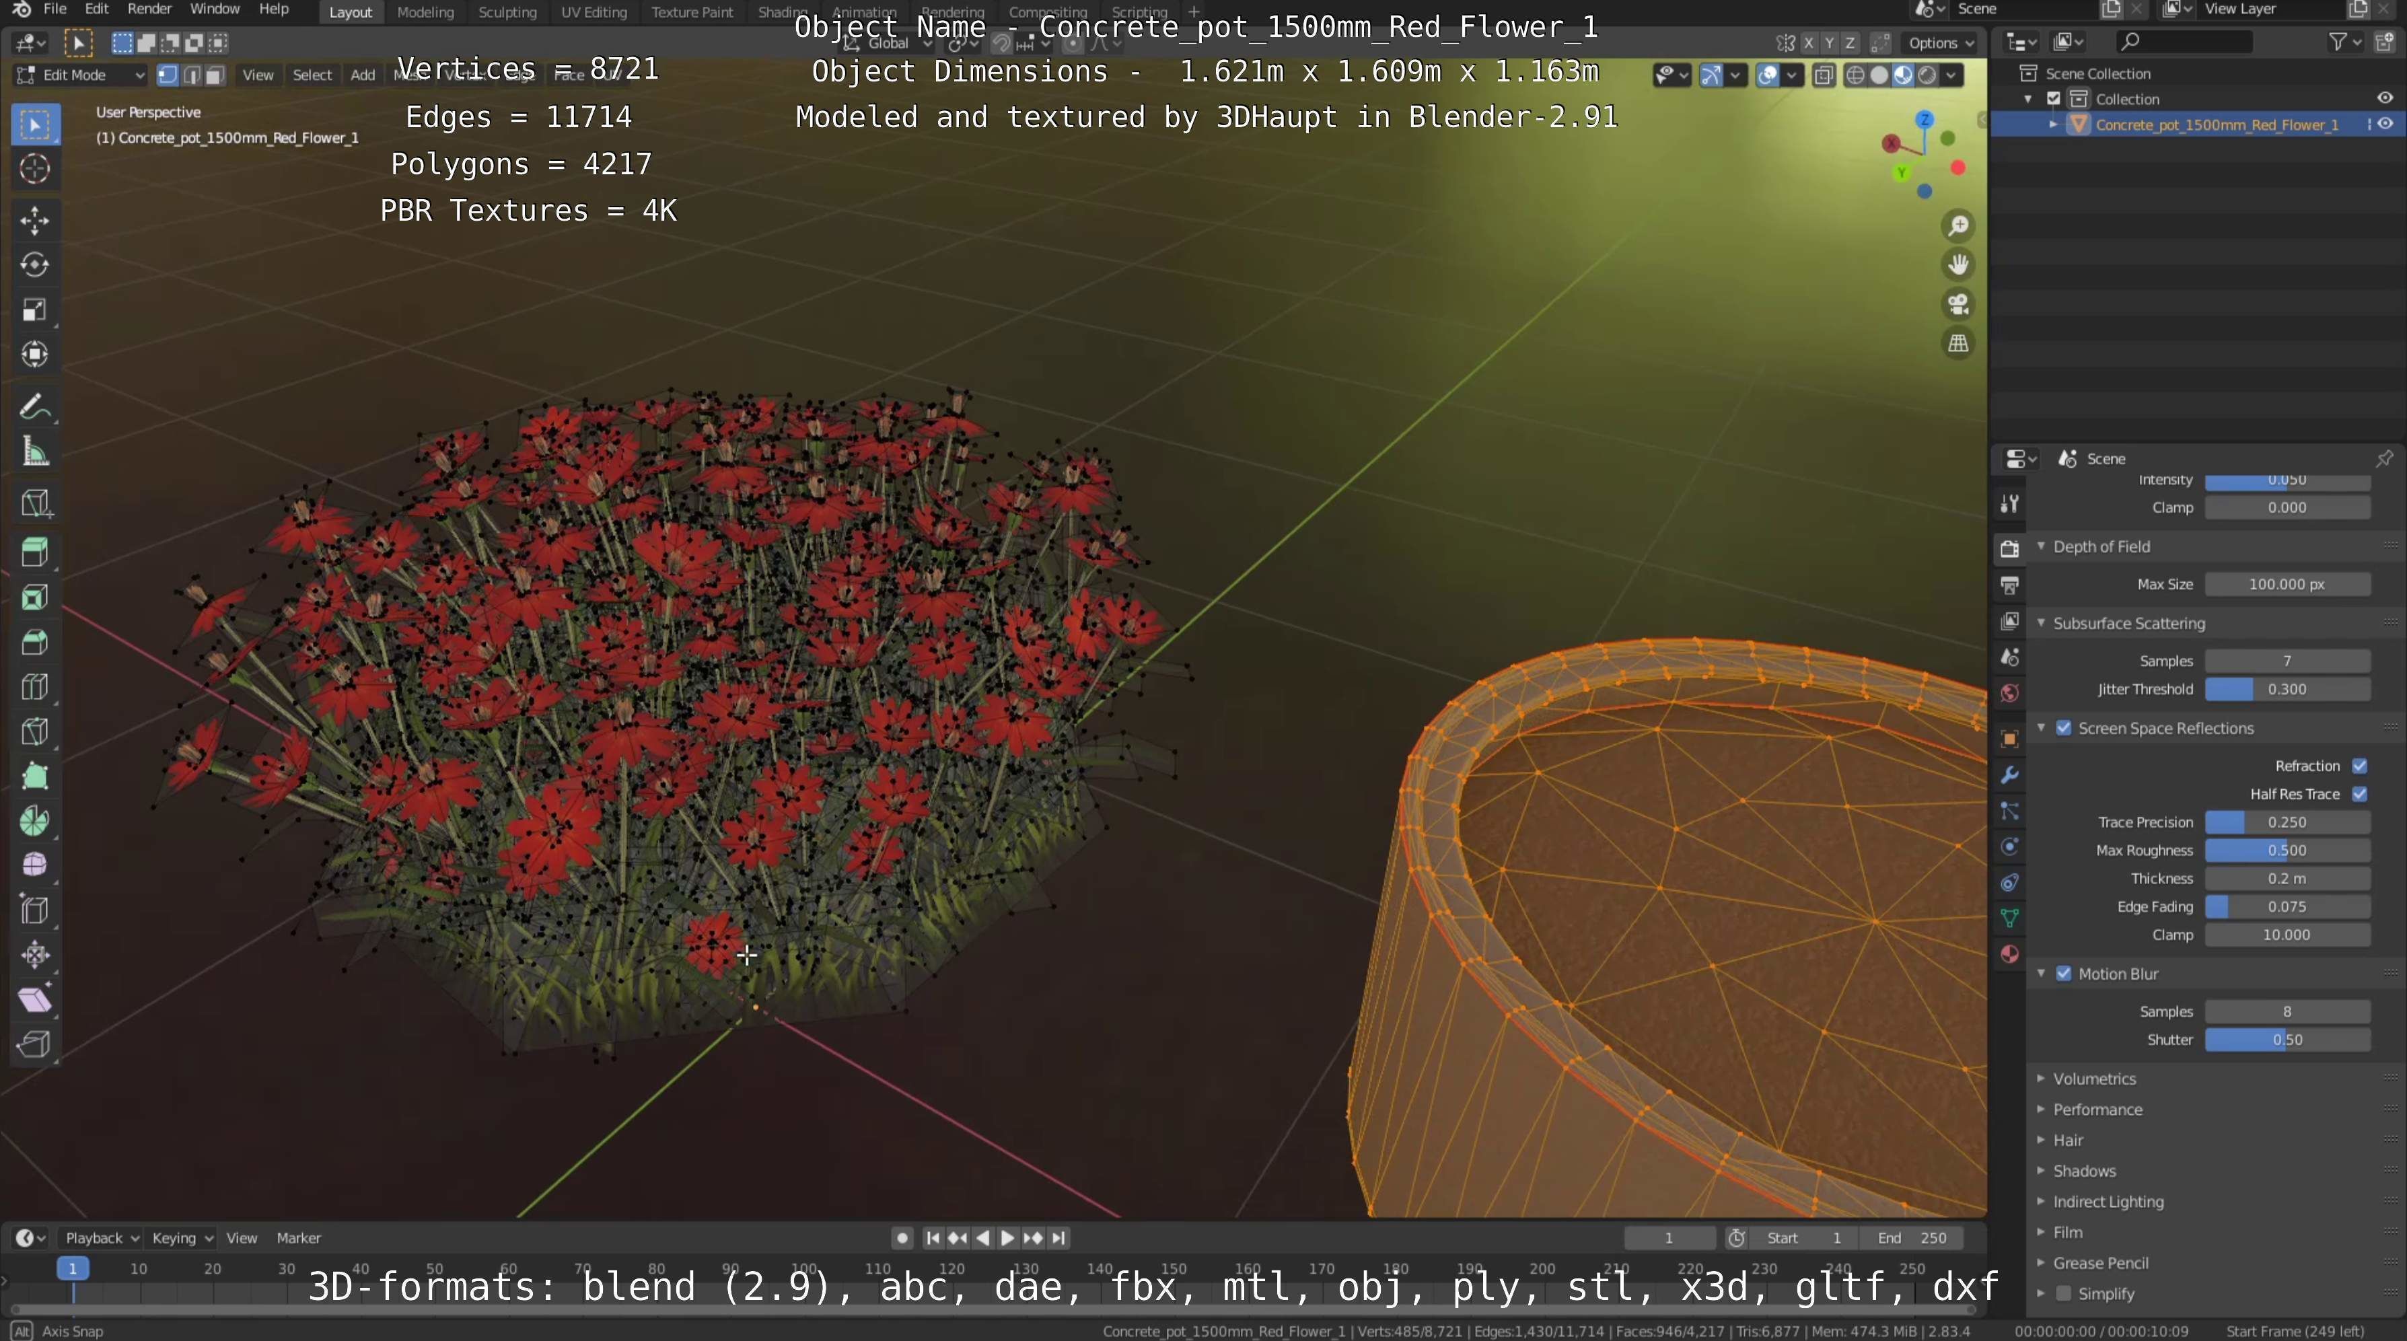
Task: Click the play animation button
Action: pyautogui.click(x=1007, y=1237)
